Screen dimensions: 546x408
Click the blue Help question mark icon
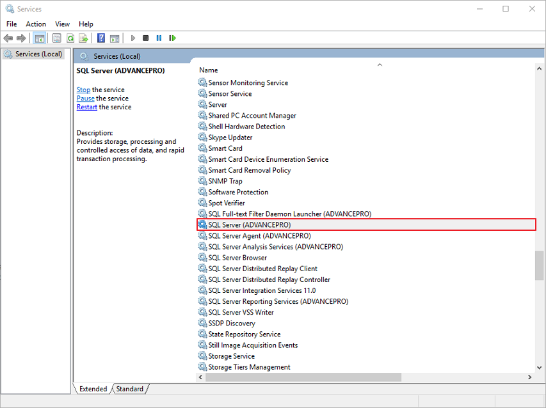[x=101, y=38]
